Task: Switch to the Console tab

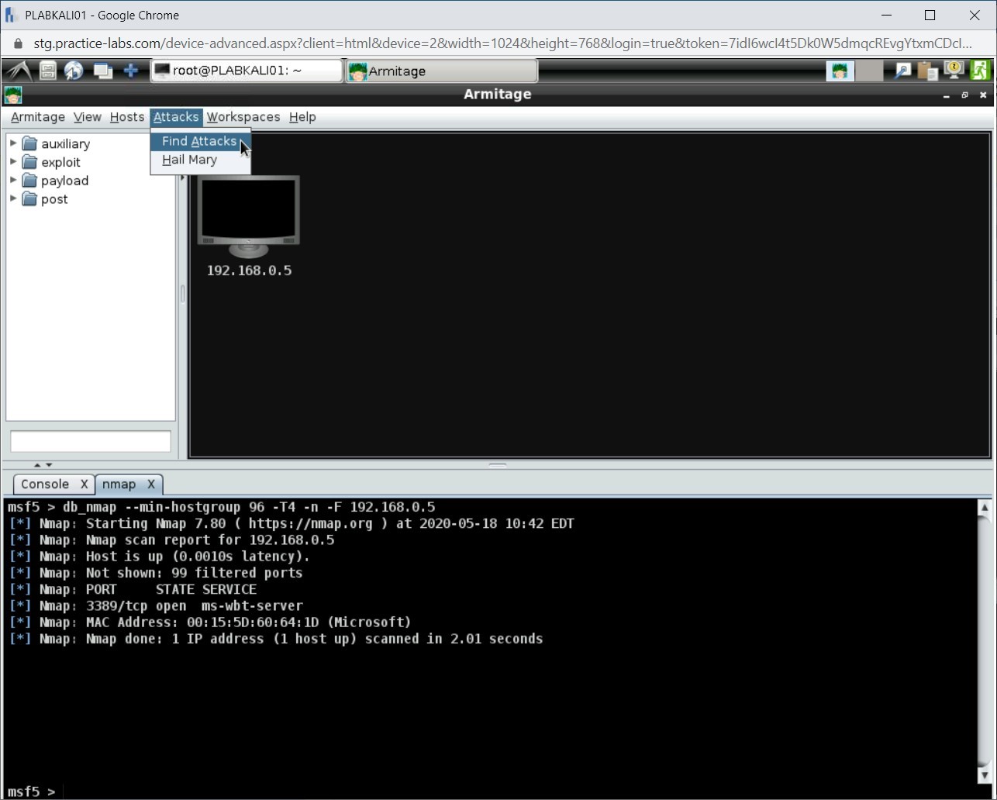Action: 43,484
